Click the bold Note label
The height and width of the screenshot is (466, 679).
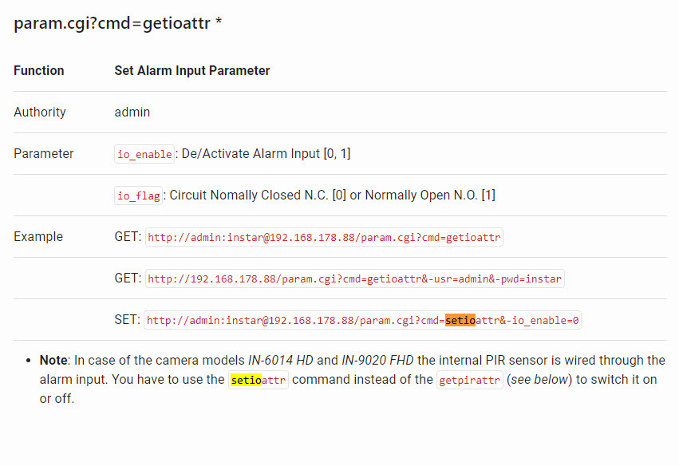(x=53, y=361)
